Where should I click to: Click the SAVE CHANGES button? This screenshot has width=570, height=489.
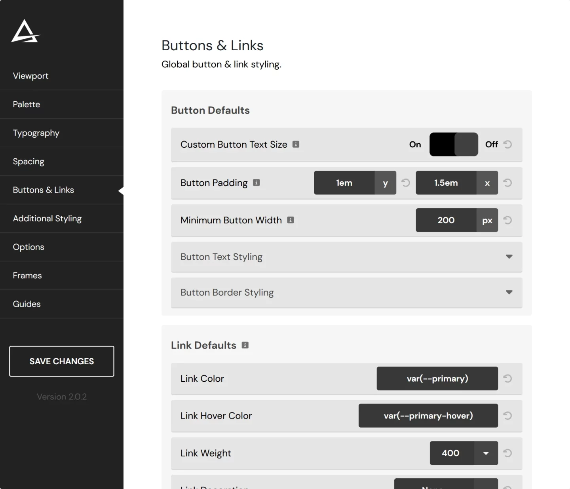point(62,361)
